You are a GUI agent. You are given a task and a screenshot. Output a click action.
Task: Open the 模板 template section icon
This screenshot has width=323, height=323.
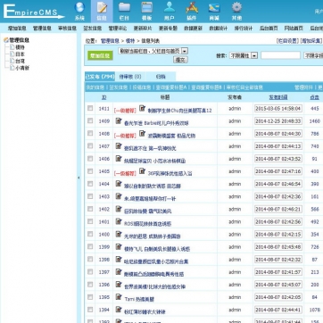pos(146,11)
